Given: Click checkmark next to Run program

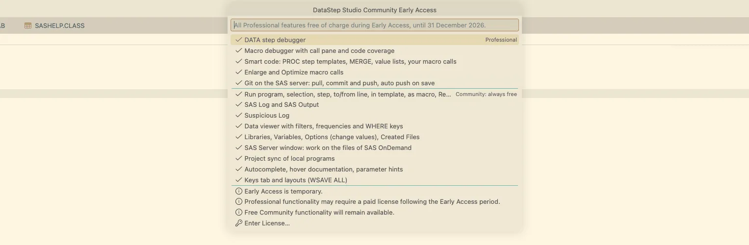Looking at the screenshot, I should point(239,94).
